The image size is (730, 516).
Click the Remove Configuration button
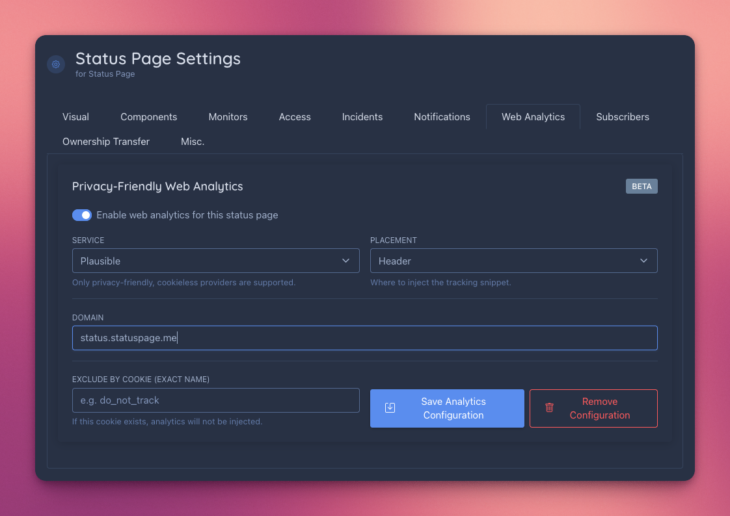click(x=593, y=408)
